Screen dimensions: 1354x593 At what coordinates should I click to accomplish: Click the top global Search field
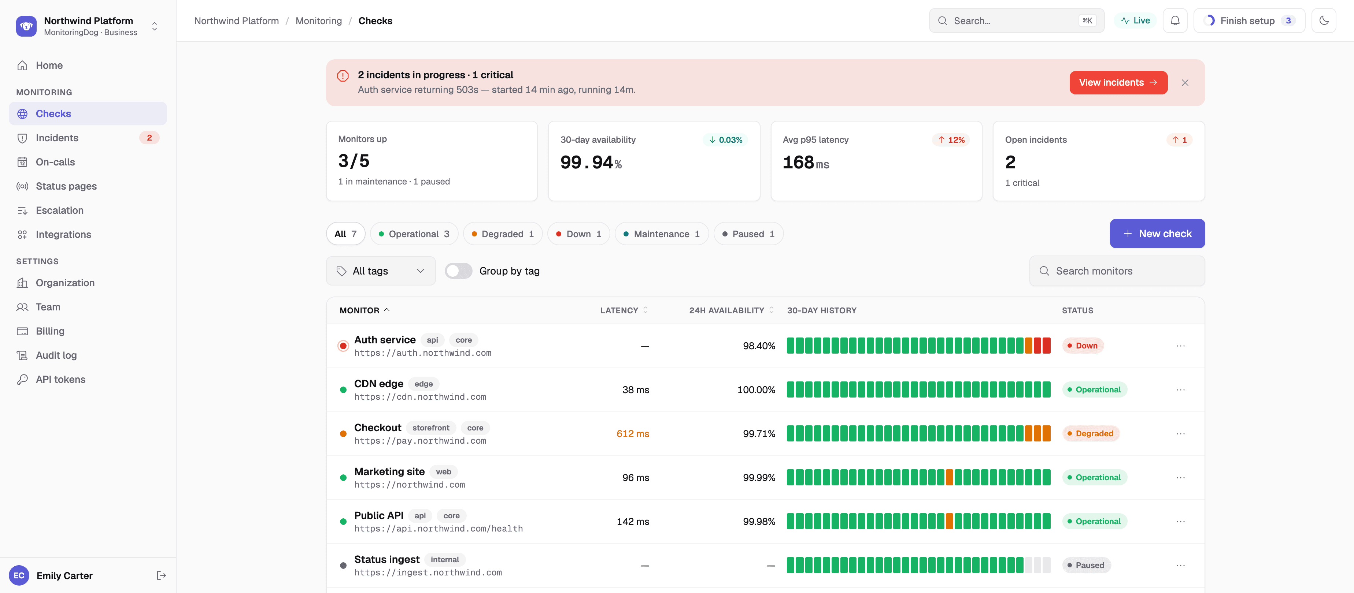(1017, 20)
